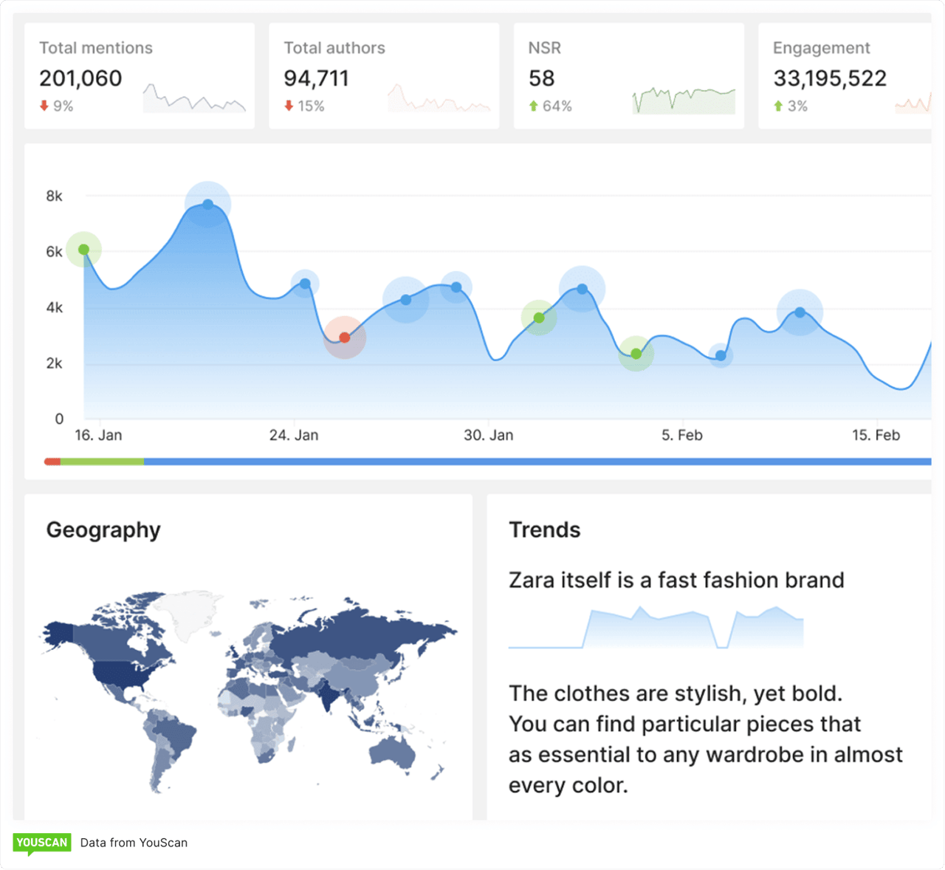The height and width of the screenshot is (870, 945).
Task: Click the green up arrow under NSR
Action: pos(534,106)
